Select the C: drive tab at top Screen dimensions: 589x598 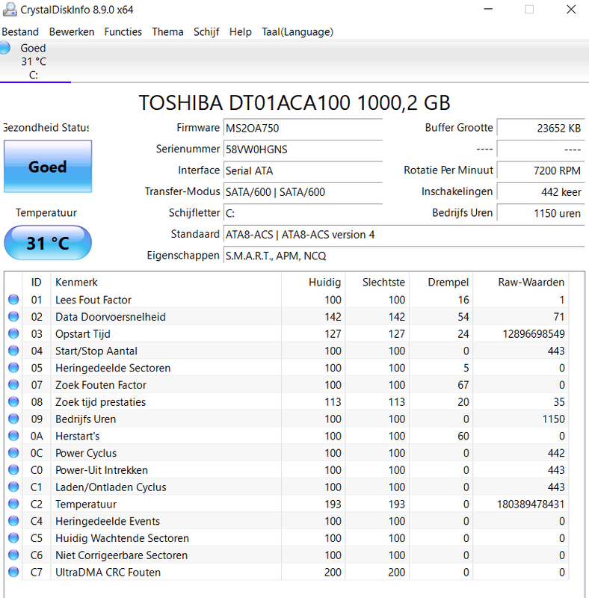tap(34, 62)
